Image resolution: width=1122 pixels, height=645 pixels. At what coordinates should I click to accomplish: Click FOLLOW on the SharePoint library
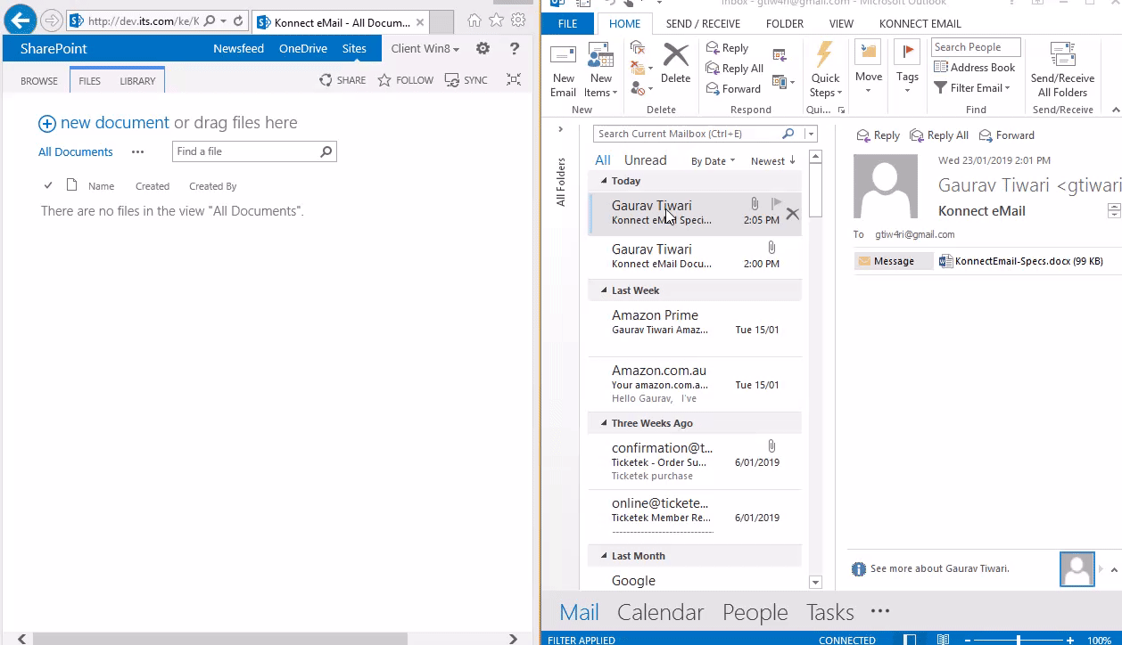405,80
